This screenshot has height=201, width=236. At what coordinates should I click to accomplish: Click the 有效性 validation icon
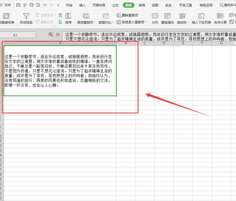tap(182, 16)
